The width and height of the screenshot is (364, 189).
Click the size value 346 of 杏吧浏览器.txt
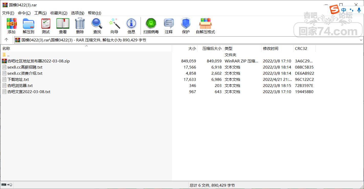pos(192,85)
